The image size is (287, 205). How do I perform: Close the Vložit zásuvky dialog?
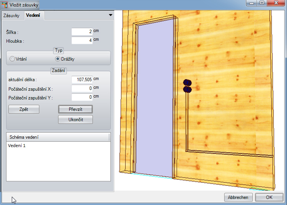(x=276, y=3)
